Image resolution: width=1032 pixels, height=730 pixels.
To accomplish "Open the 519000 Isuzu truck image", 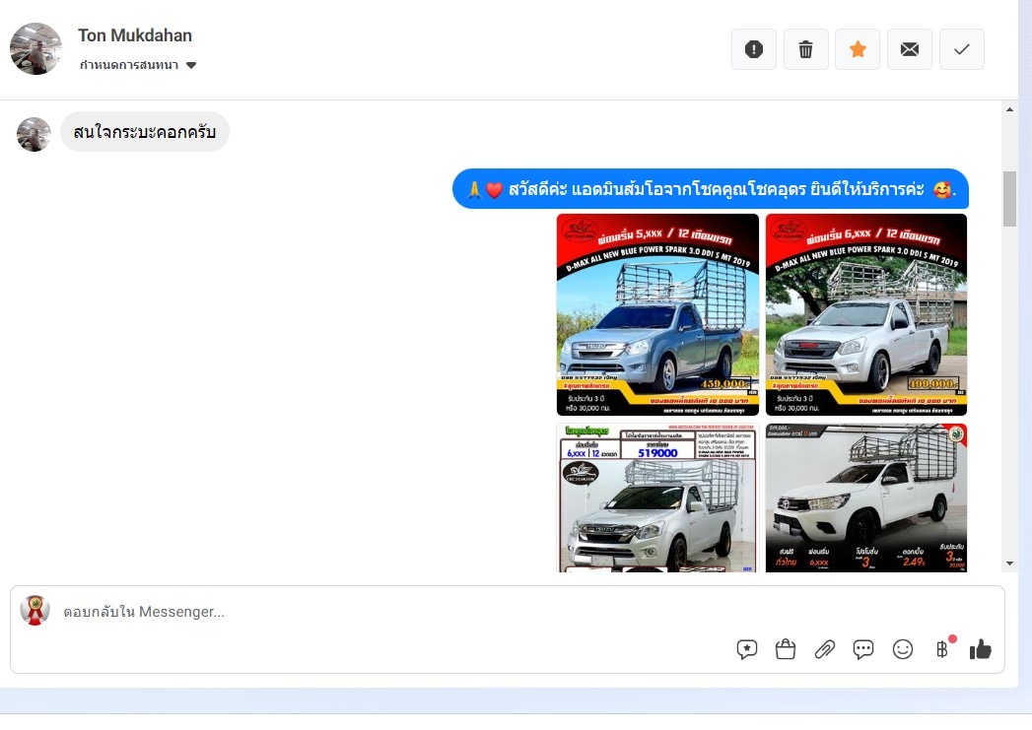I will click(x=657, y=498).
